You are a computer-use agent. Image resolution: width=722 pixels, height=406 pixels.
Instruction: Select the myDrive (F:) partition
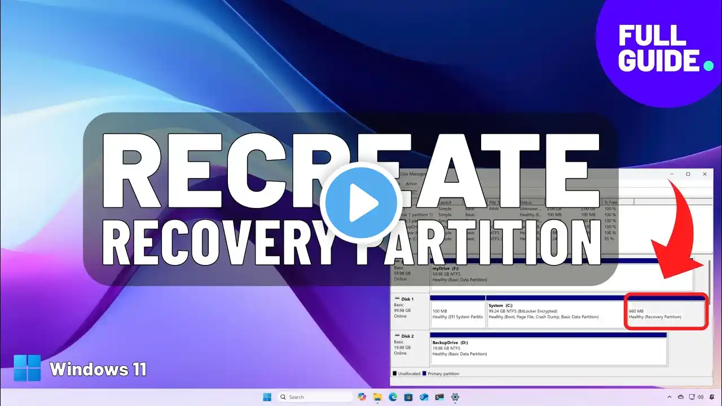(562, 275)
